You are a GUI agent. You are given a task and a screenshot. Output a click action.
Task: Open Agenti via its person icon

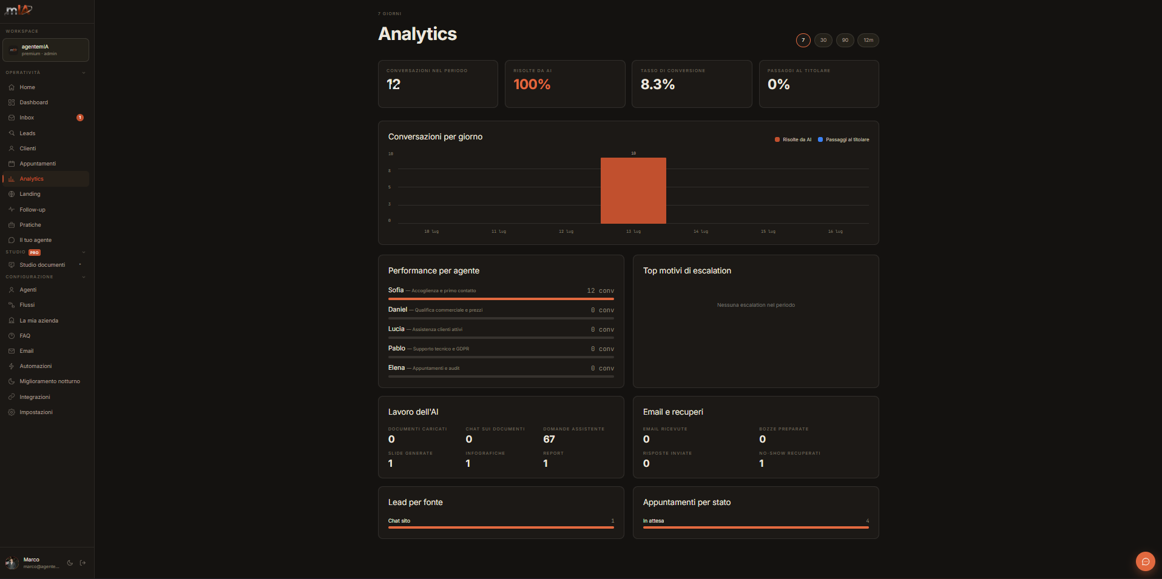(x=12, y=290)
